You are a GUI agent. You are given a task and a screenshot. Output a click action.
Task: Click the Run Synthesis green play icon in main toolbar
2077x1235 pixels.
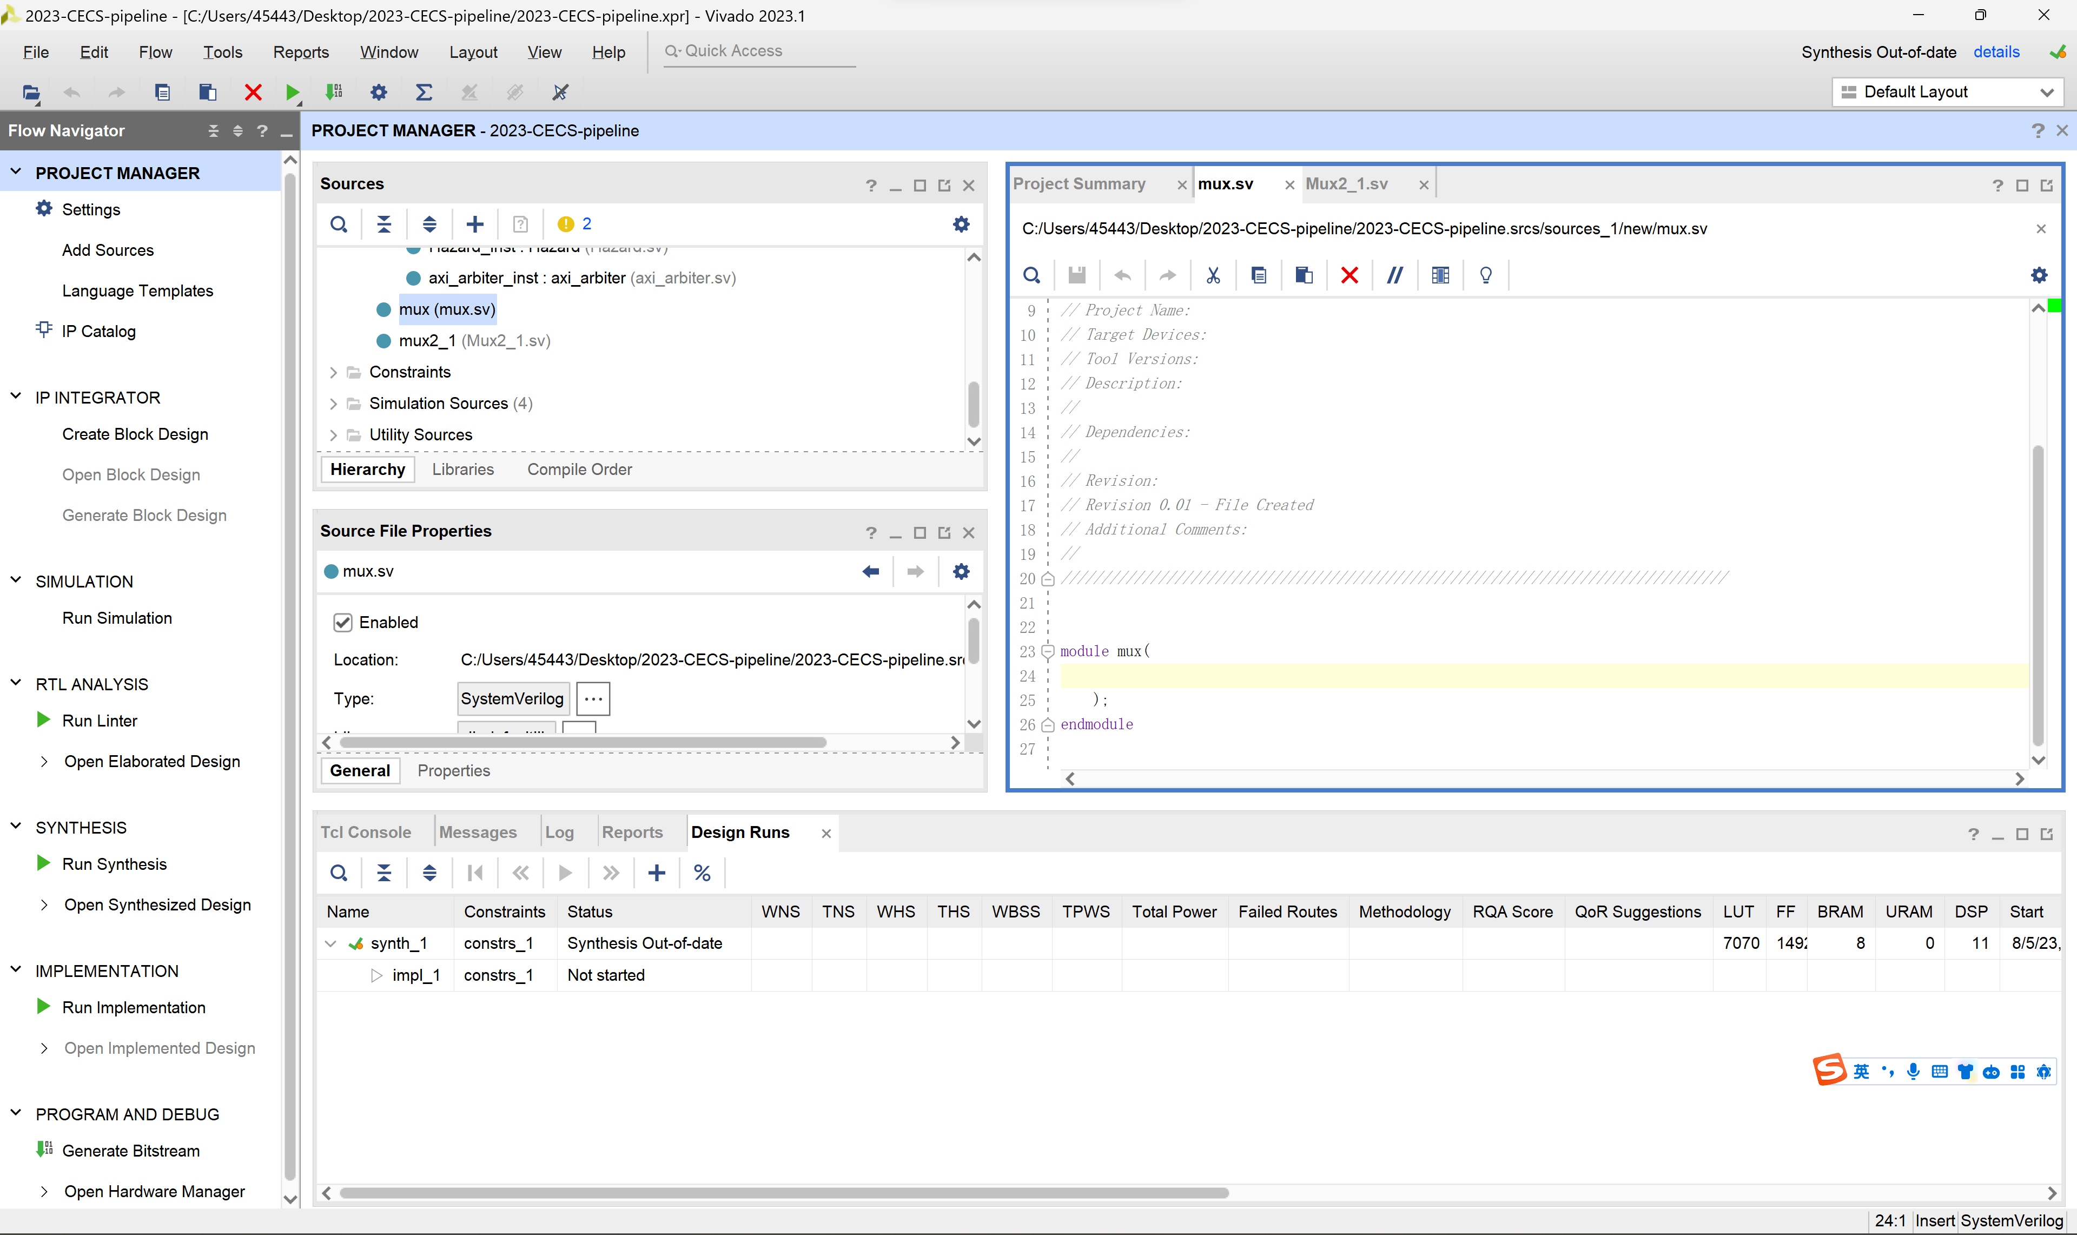pyautogui.click(x=292, y=91)
